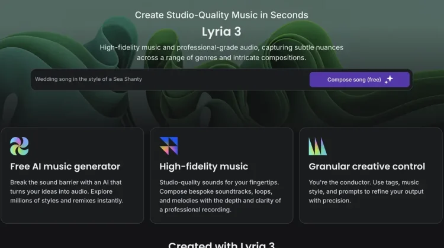Click the triangle pattern icon above High-fidelity music
Screen dimensions: 444x248
pos(169,146)
